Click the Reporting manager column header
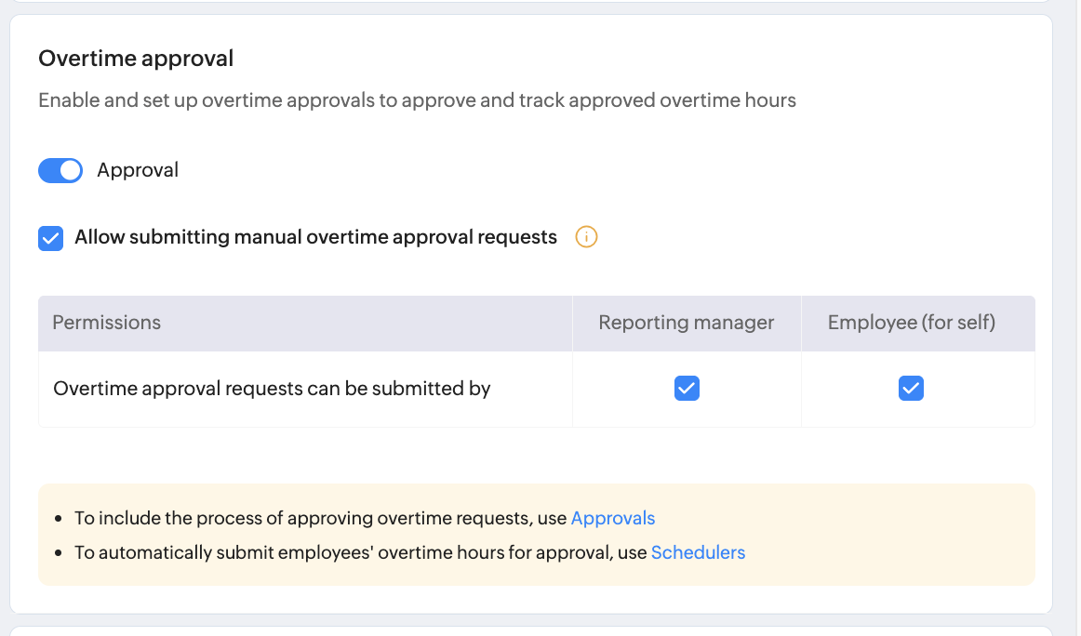This screenshot has height=636, width=1081. 687,323
